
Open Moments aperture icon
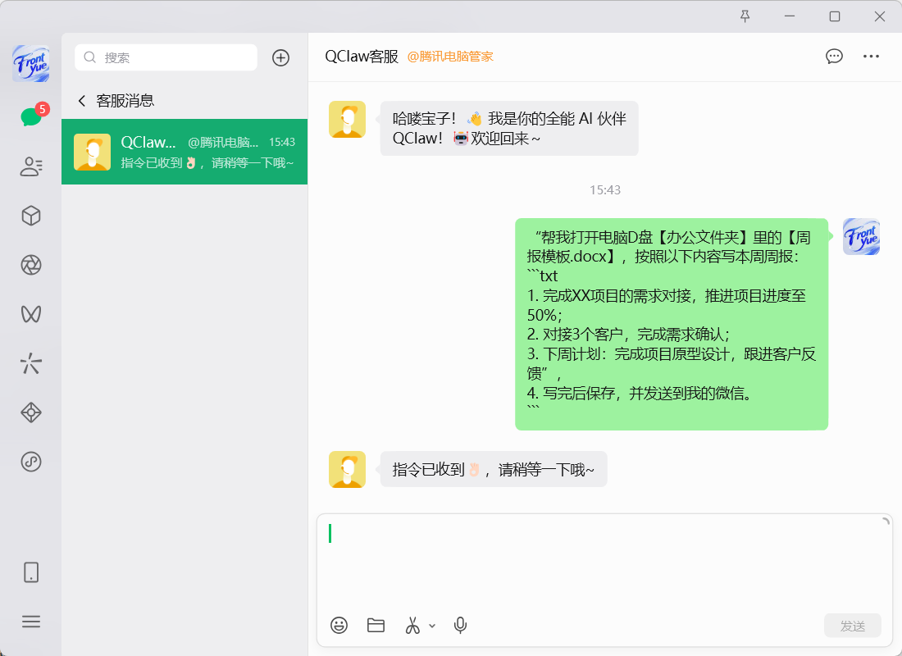point(31,266)
